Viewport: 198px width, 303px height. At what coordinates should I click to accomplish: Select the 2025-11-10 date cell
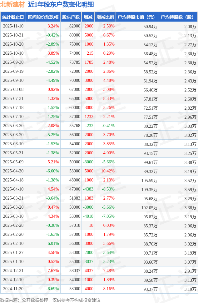[x=13, y=26]
